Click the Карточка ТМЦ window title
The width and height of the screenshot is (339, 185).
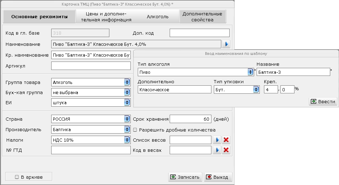point(117,4)
